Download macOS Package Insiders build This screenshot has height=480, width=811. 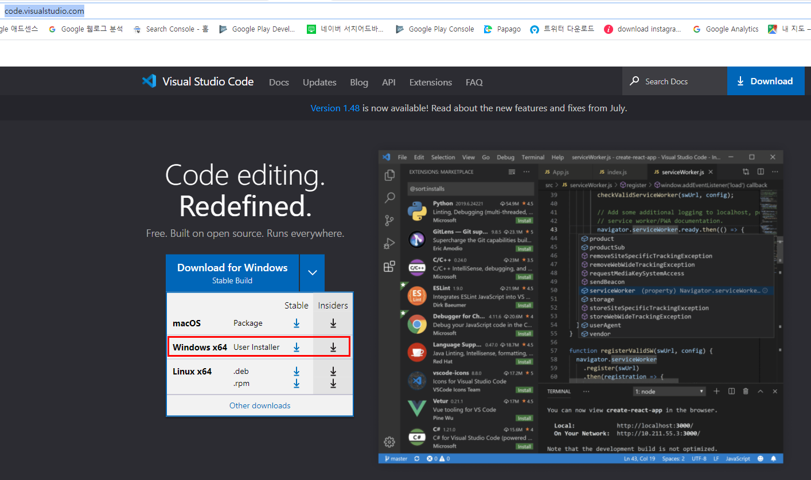pos(333,323)
